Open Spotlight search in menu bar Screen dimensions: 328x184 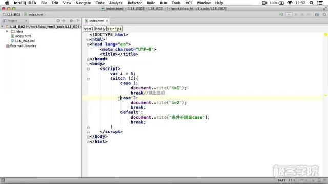coord(312,3)
